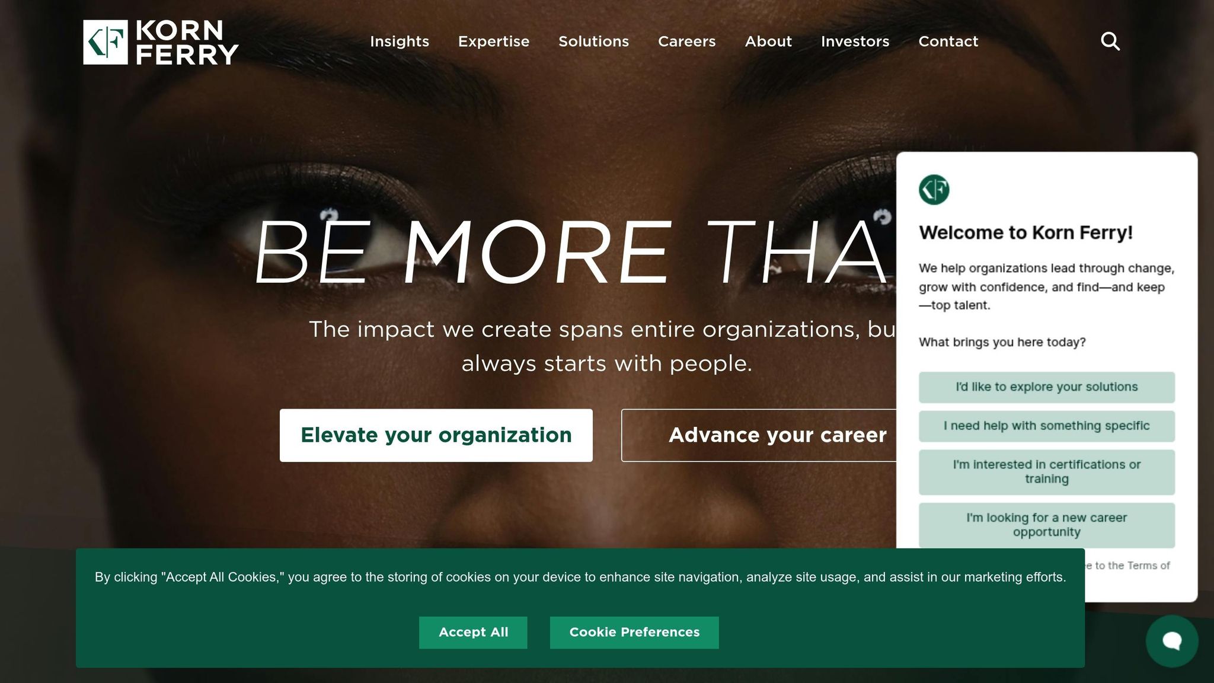Pick the certifications or training chat option
This screenshot has height=683, width=1214.
click(x=1047, y=472)
